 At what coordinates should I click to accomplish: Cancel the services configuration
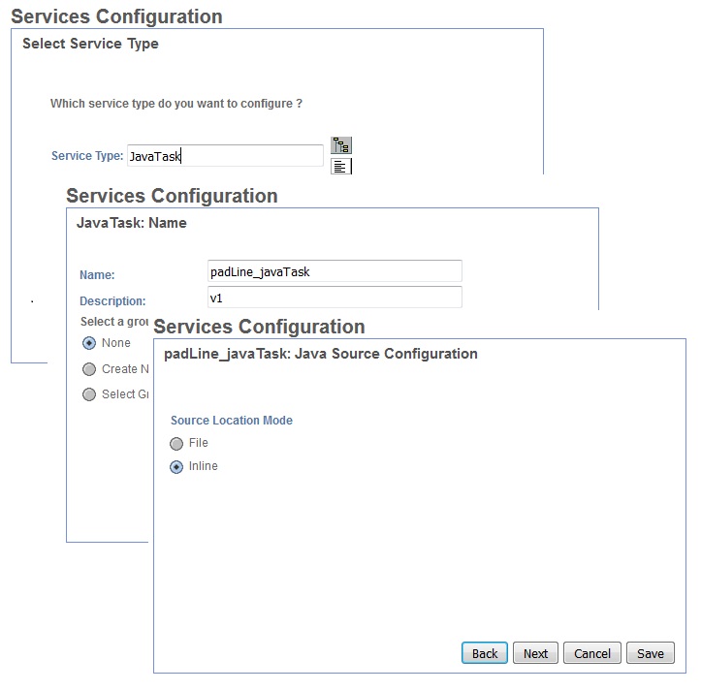[x=592, y=653]
